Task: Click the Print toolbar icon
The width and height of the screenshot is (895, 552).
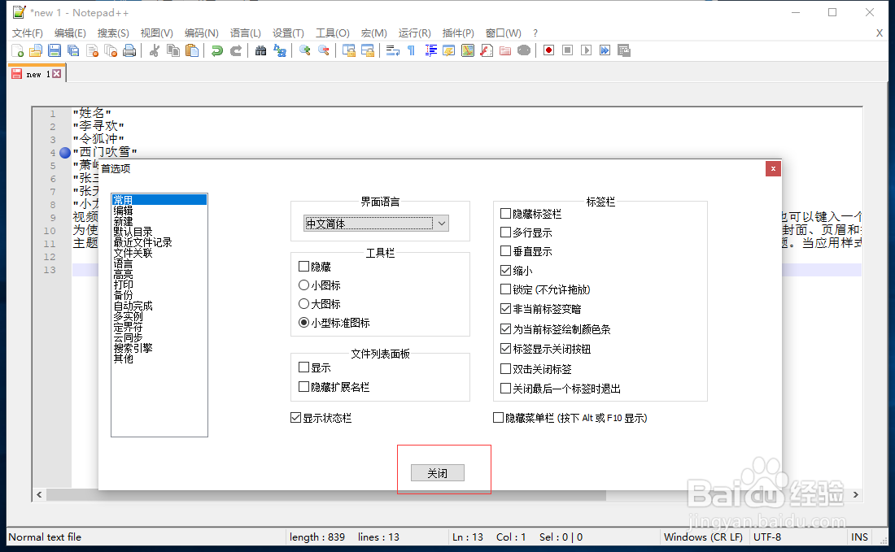Action: coord(129,50)
